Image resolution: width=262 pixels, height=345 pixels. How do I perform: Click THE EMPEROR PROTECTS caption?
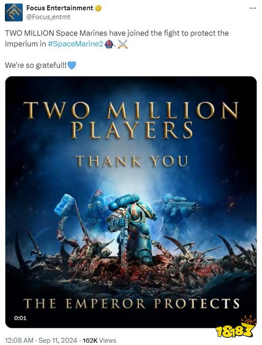pos(131,303)
